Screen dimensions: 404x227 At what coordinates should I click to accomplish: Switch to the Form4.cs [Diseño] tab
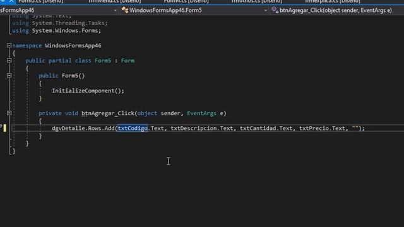[186, 1]
